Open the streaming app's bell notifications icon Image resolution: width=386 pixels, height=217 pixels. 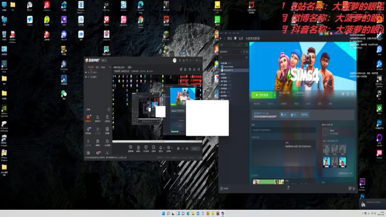click(194, 69)
